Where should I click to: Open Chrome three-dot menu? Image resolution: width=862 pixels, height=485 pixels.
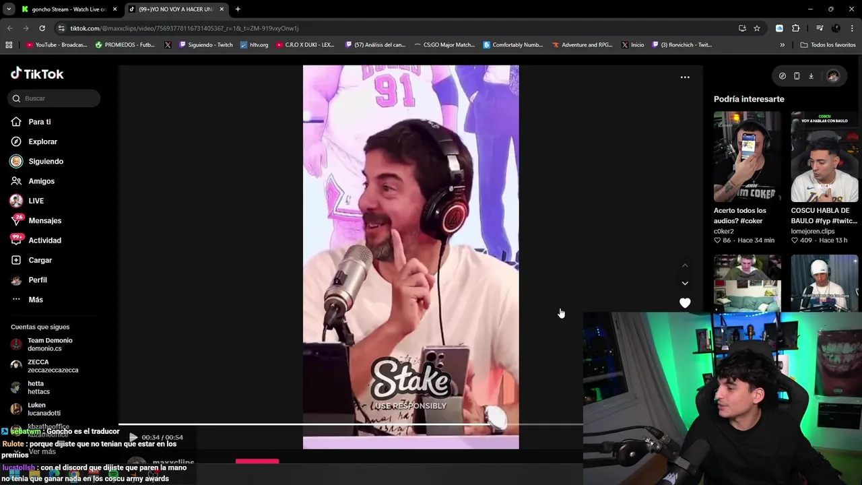852,28
